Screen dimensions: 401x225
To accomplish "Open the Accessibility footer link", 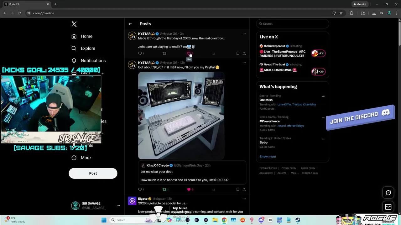I will (266, 173).
